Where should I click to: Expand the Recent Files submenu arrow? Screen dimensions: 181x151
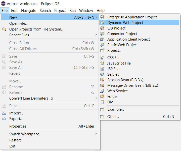(96, 35)
